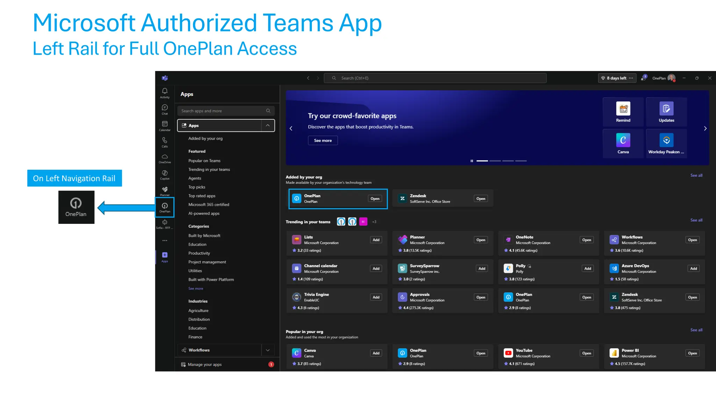Select Added by your org in sidebar
This screenshot has height=403, width=716.
[x=205, y=139]
